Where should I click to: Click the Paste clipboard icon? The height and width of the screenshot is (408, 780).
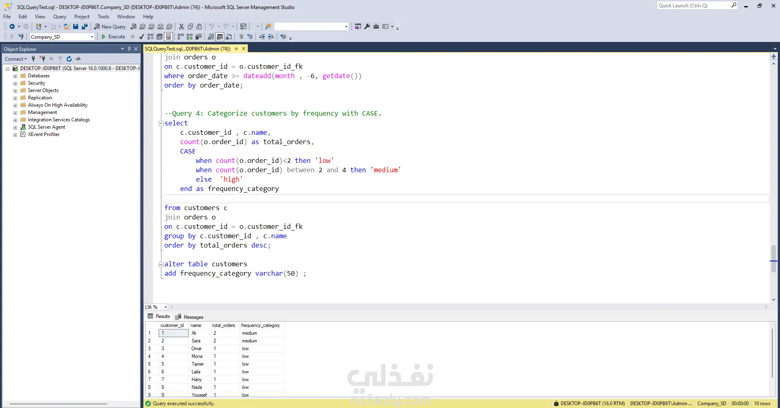pyautogui.click(x=199, y=26)
